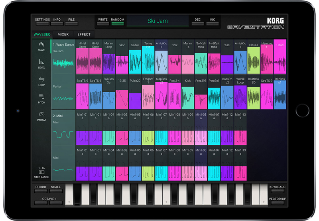Image resolution: width=319 pixels, height=221 pixels.
Task: Raise the octave with the plus button
Action: click(56, 203)
